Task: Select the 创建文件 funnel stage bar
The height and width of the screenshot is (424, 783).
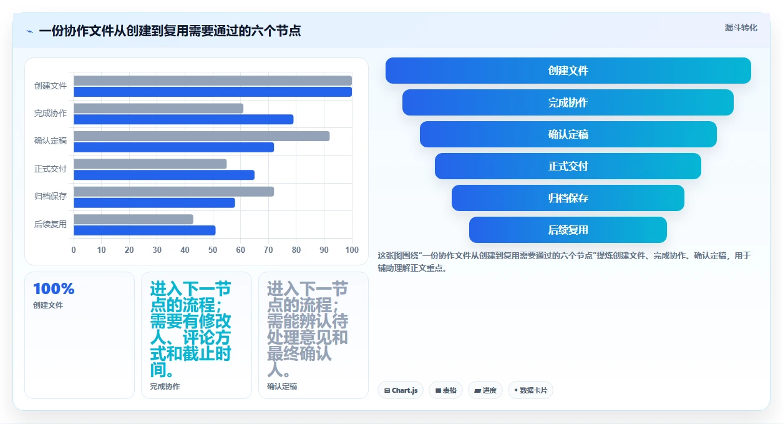Action: pyautogui.click(x=568, y=71)
